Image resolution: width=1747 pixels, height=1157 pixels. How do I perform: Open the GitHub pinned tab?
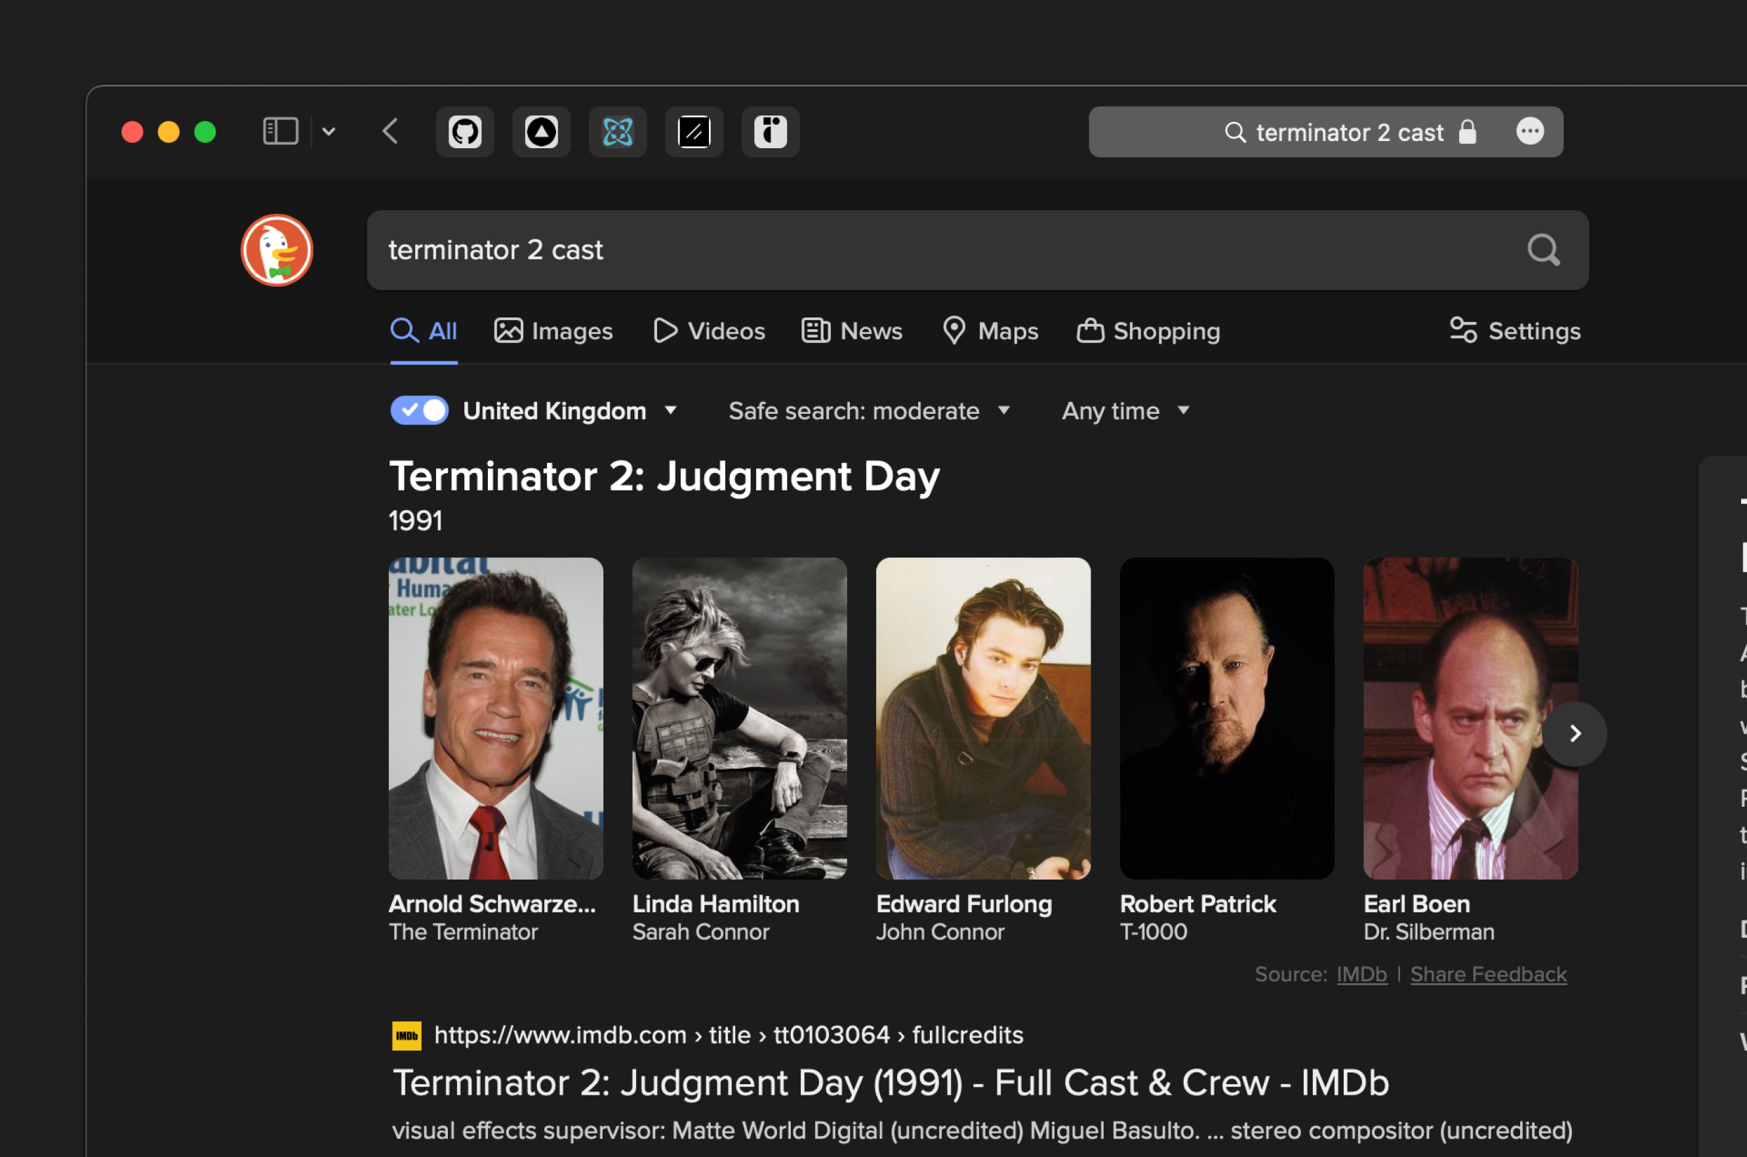(x=465, y=132)
